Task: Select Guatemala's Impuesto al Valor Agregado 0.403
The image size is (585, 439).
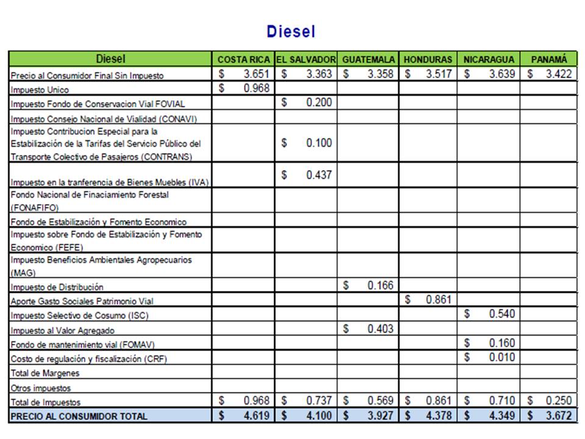Action: 380,329
